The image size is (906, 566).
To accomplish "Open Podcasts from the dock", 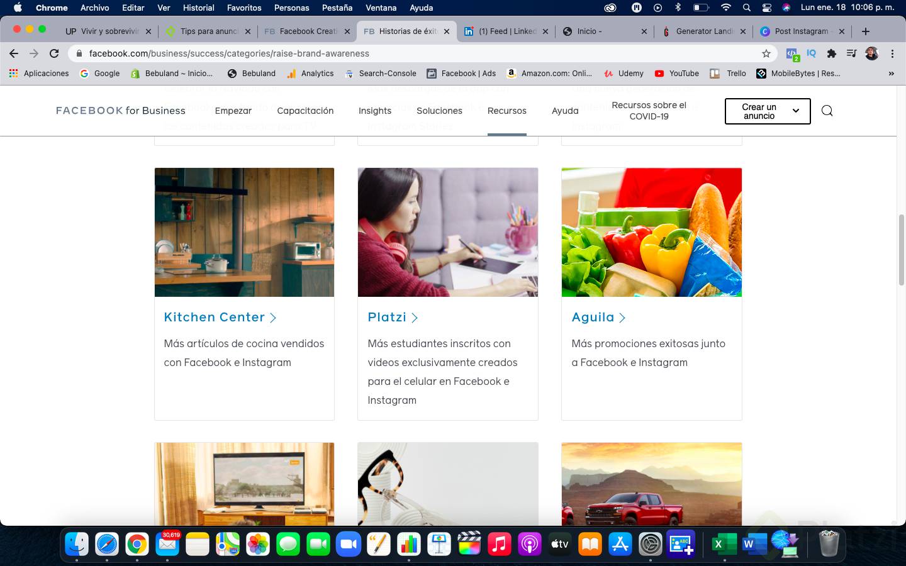I will (530, 544).
